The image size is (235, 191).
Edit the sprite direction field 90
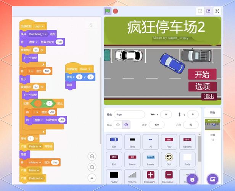click(x=191, y=125)
